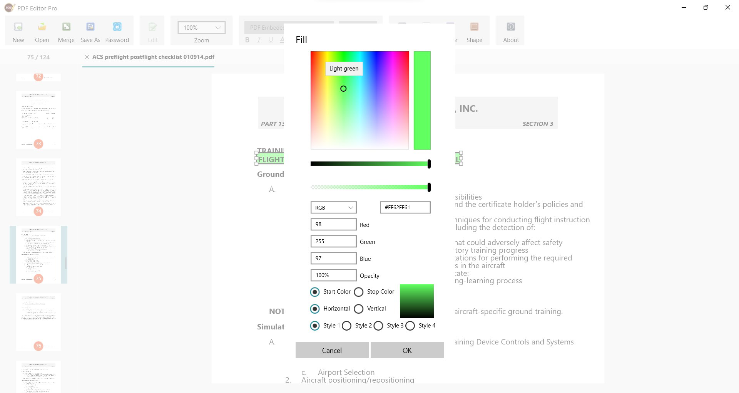Click the Merge tool icon

tap(66, 27)
